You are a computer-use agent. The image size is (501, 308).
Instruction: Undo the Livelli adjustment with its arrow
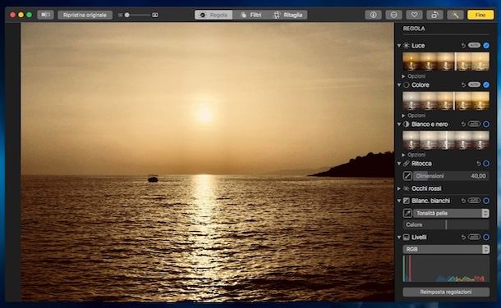pos(463,238)
